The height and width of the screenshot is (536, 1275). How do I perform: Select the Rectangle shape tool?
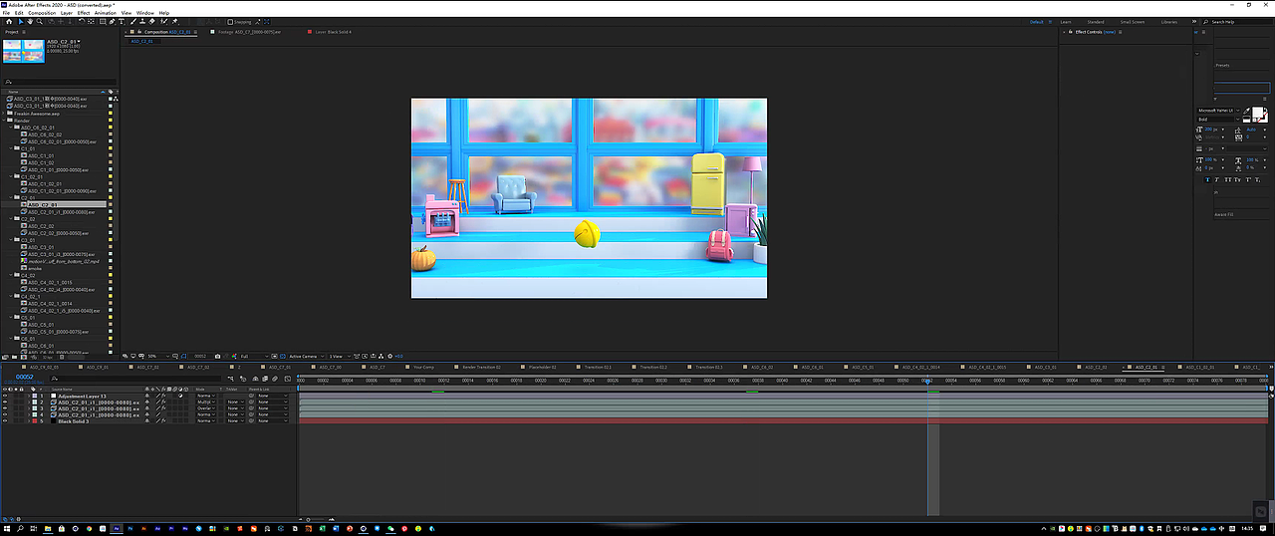click(102, 21)
